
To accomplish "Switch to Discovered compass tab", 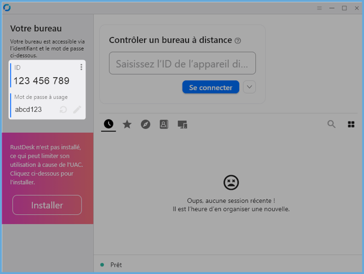I will (x=146, y=124).
